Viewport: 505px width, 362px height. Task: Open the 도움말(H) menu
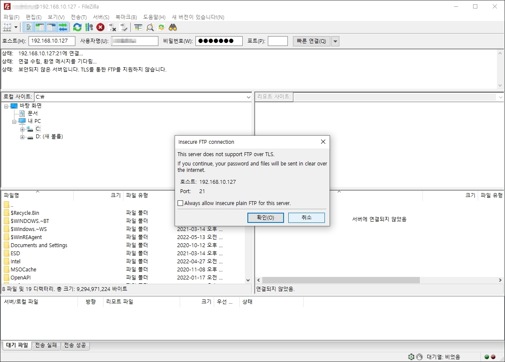pyautogui.click(x=154, y=17)
